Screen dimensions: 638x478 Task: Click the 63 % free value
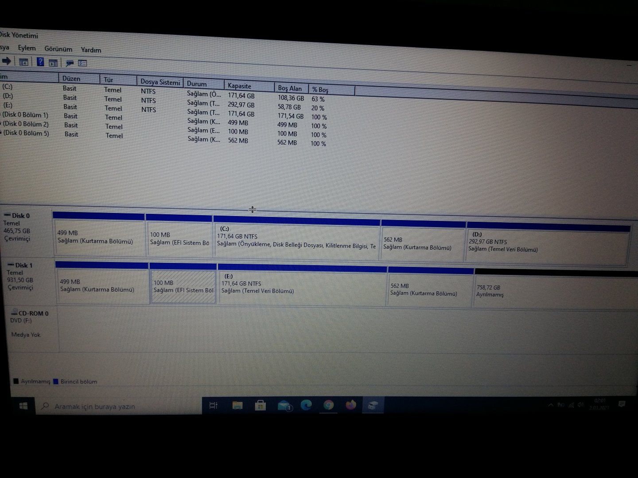[x=318, y=99]
